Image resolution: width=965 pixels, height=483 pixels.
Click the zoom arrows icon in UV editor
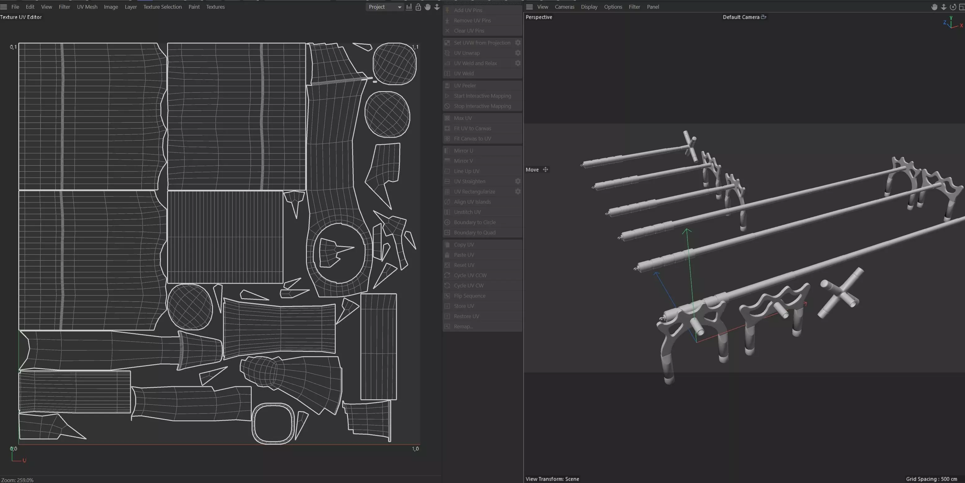437,7
